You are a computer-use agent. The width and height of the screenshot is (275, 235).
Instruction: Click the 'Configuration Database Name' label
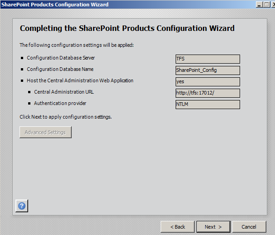click(x=60, y=69)
